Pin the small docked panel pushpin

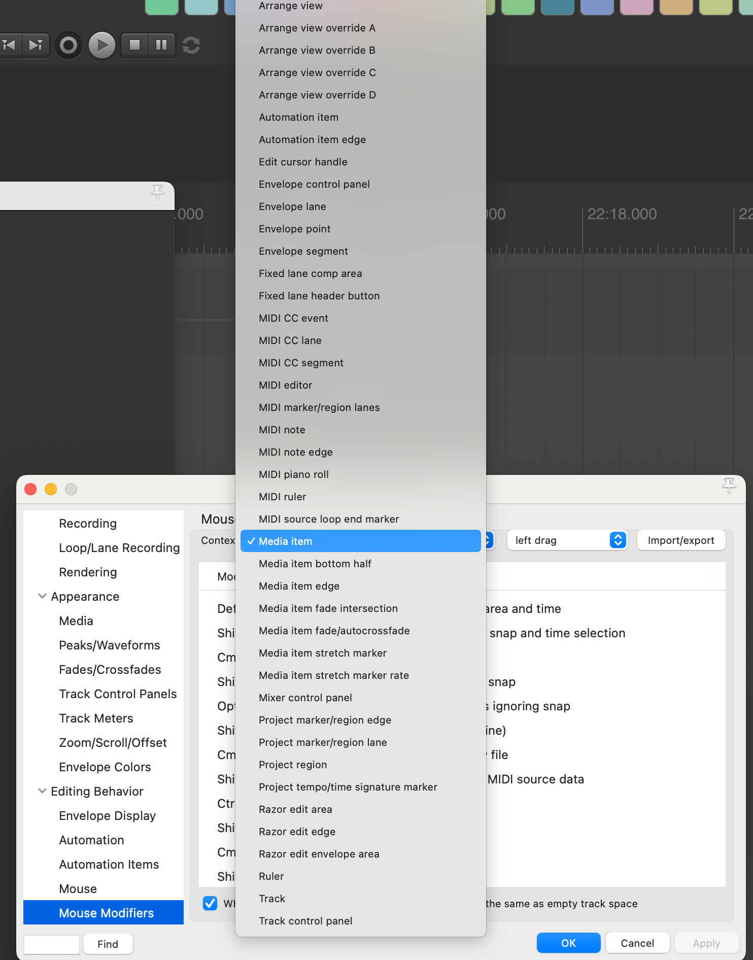pos(157,192)
